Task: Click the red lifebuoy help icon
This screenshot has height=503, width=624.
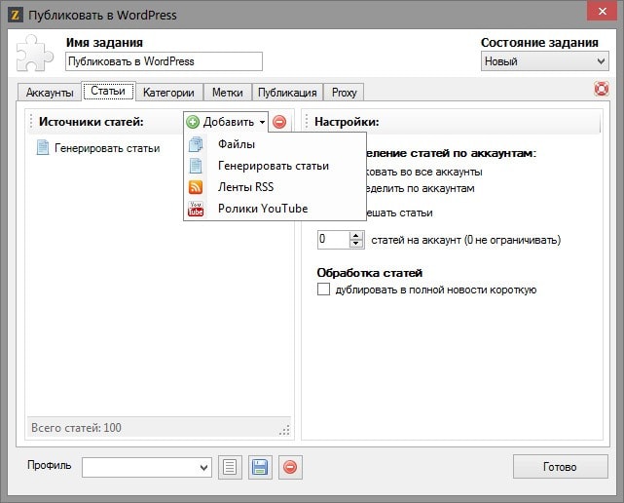Action: coord(601,90)
